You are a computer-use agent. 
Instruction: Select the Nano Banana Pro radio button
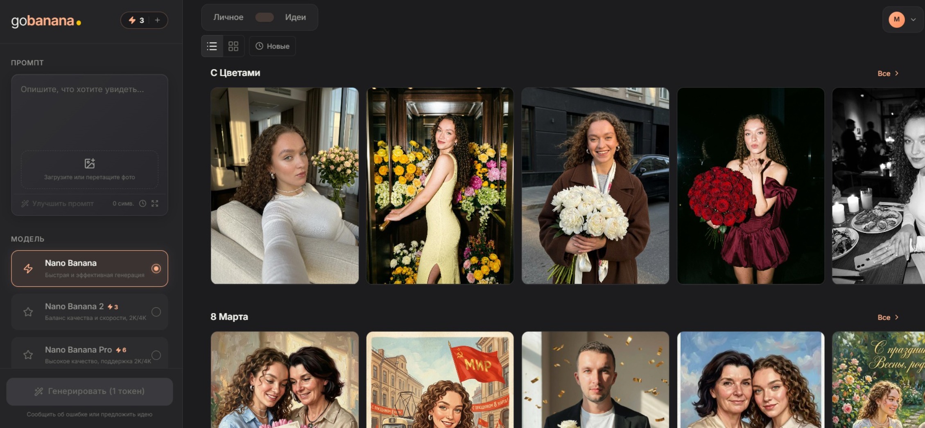(156, 355)
